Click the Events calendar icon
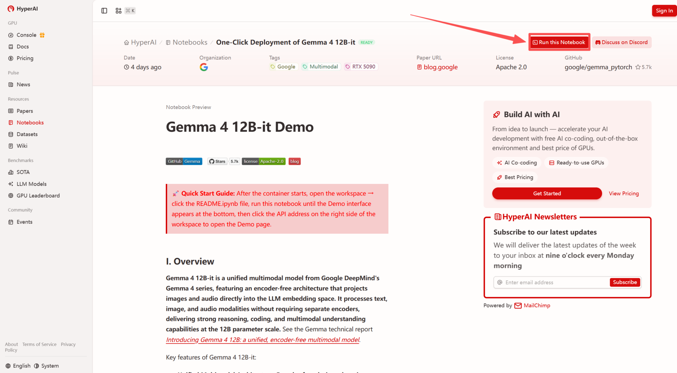This screenshot has height=373, width=677. tap(11, 222)
